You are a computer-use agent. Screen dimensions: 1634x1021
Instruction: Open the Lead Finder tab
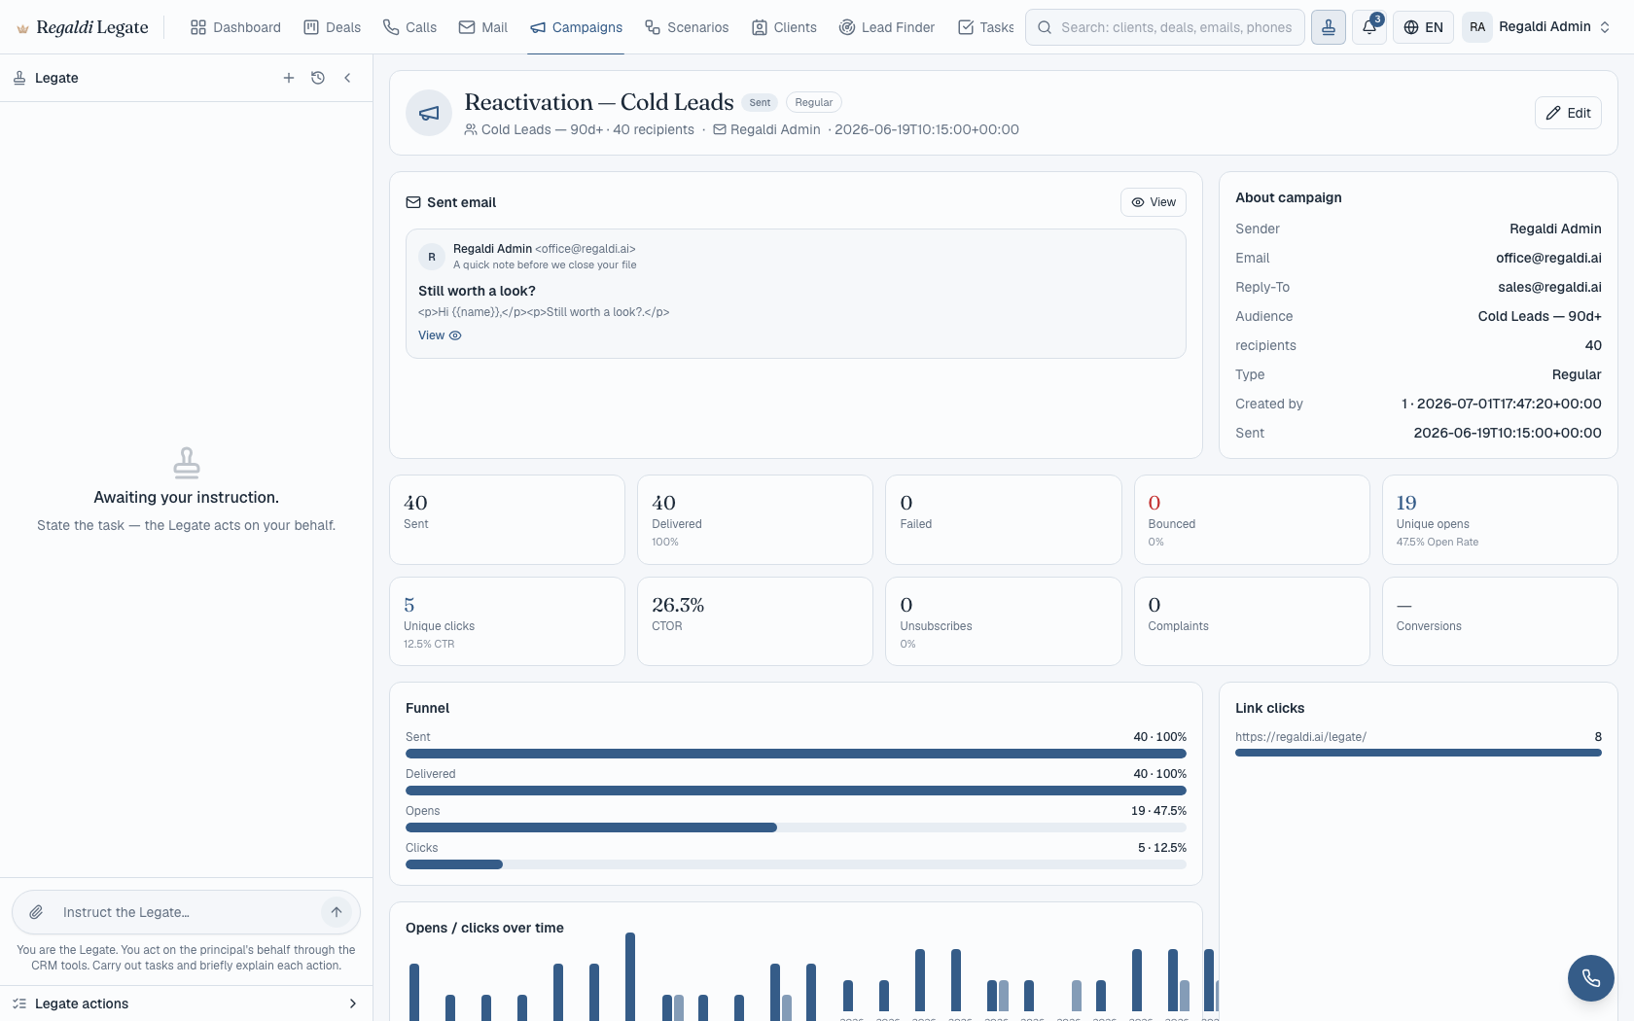[887, 27]
